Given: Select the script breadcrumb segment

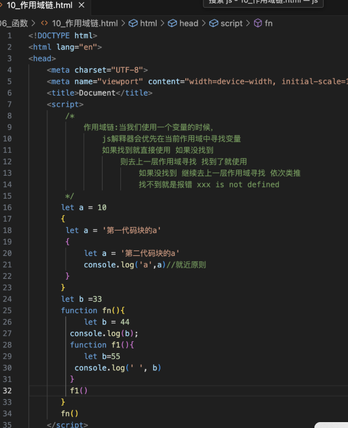Looking at the screenshot, I should click(231, 23).
